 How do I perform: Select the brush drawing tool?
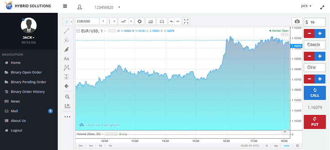click(x=66, y=50)
